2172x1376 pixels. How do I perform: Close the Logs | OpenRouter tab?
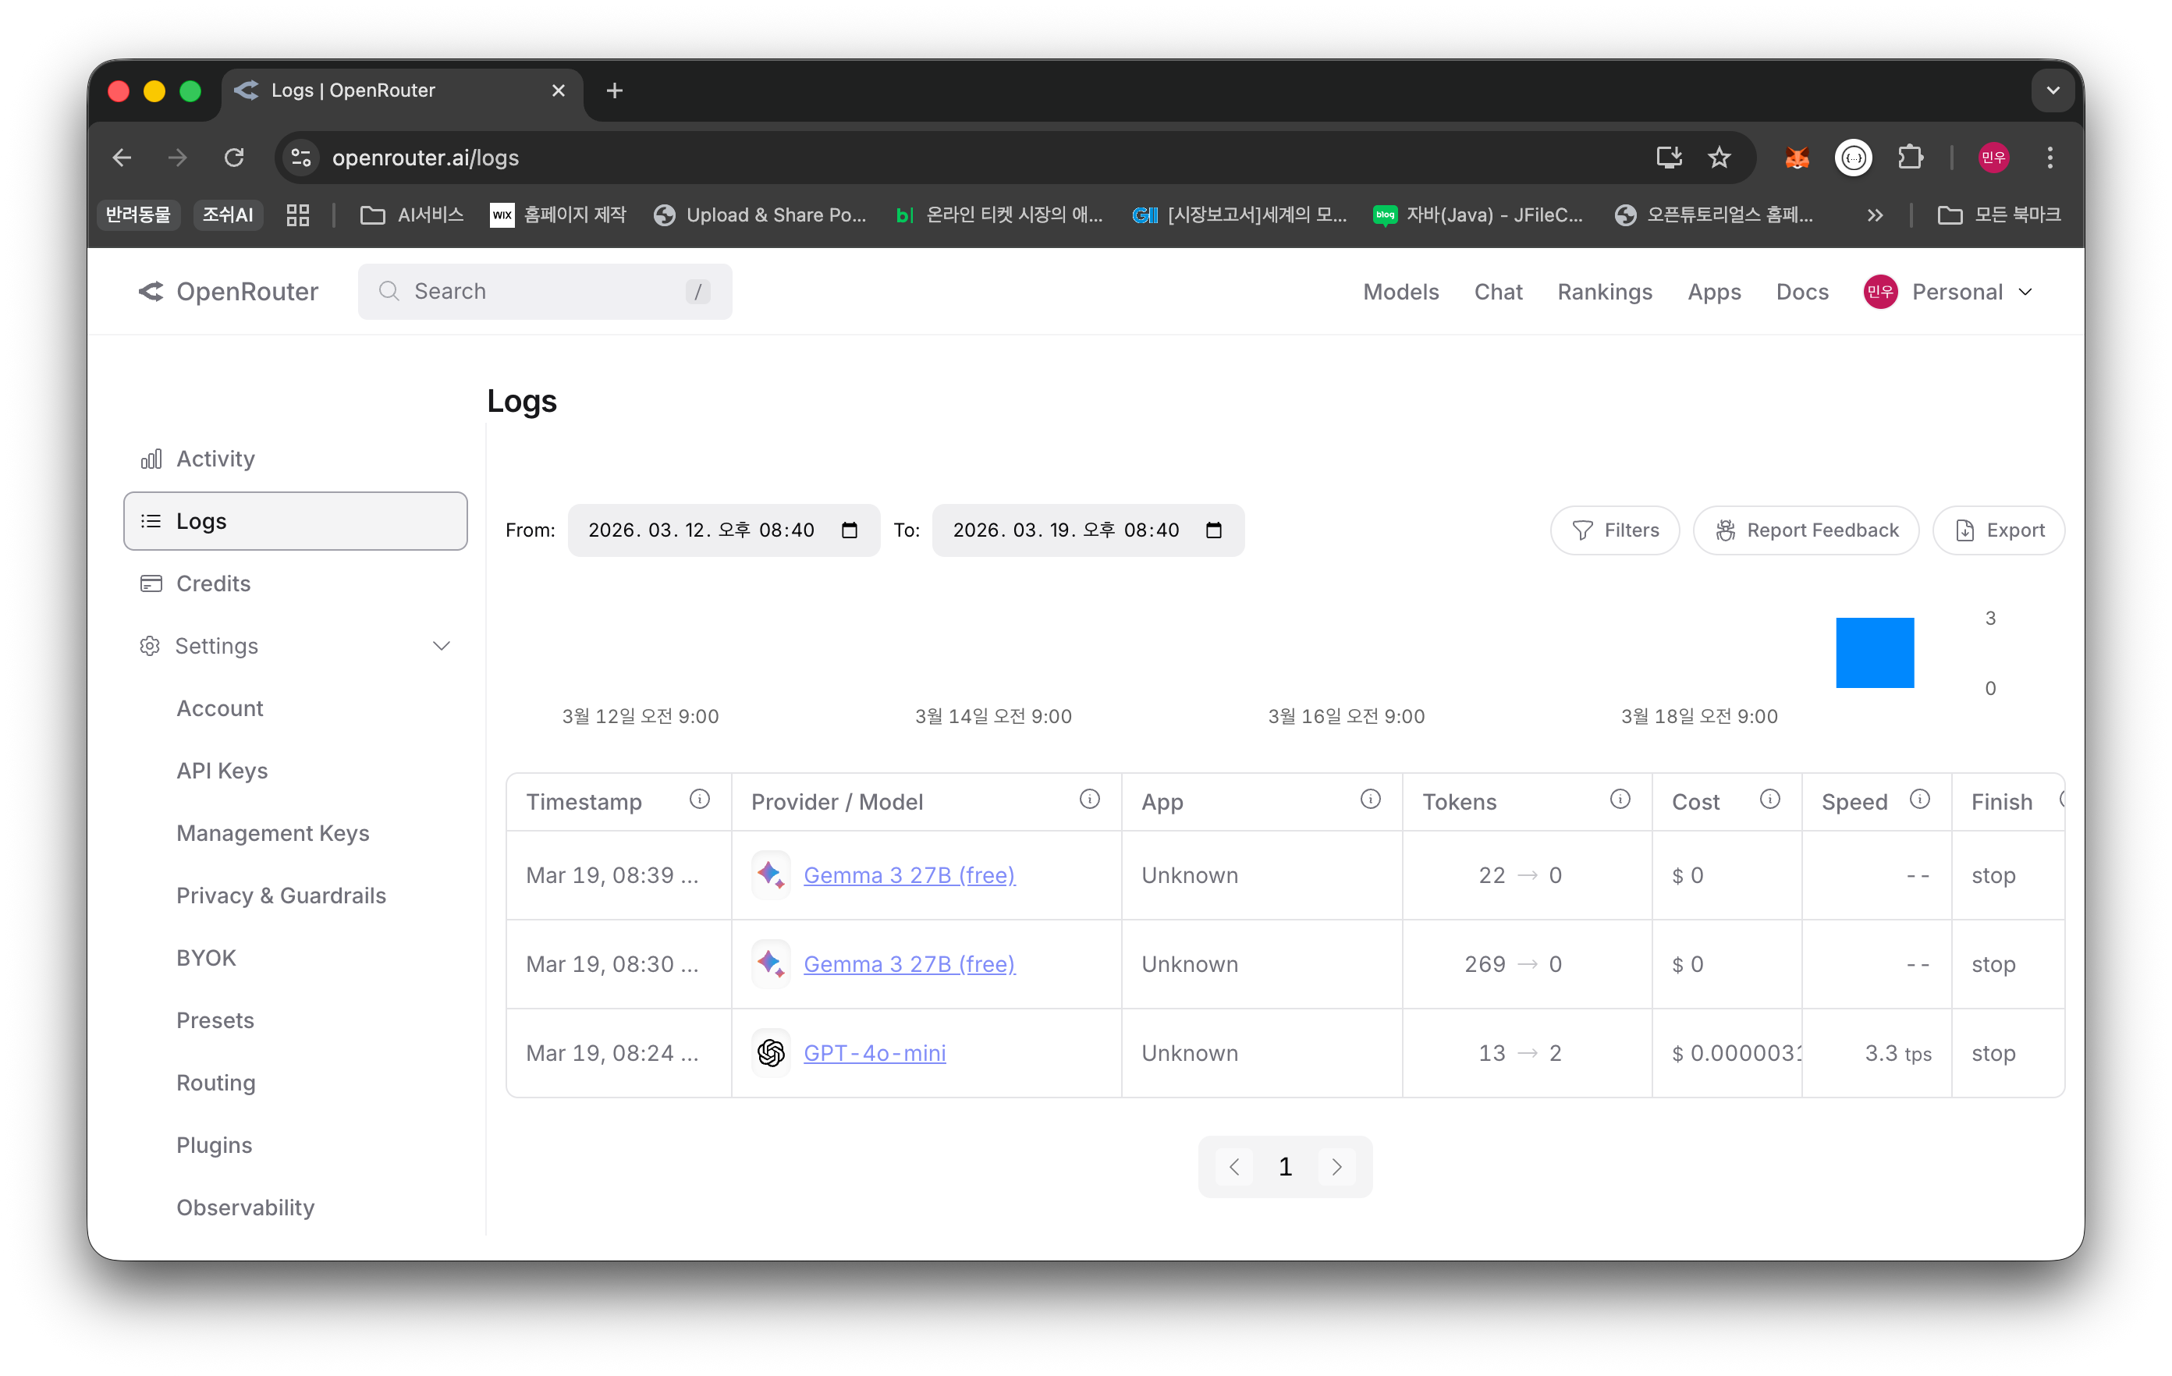(559, 90)
